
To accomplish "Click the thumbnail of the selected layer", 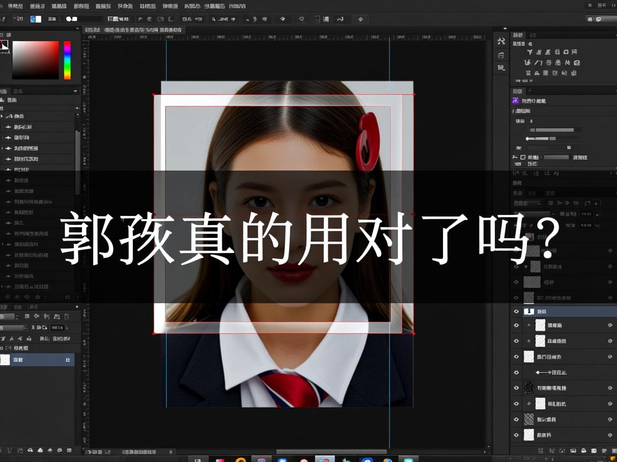I will coord(529,311).
